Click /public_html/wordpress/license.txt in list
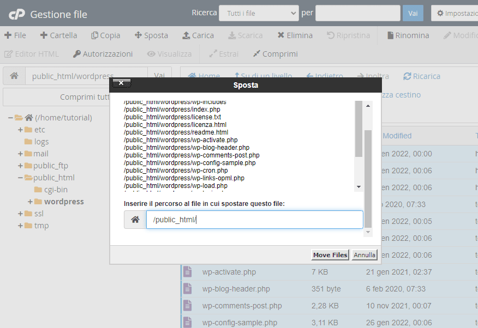This screenshot has width=478, height=328. coord(172,117)
